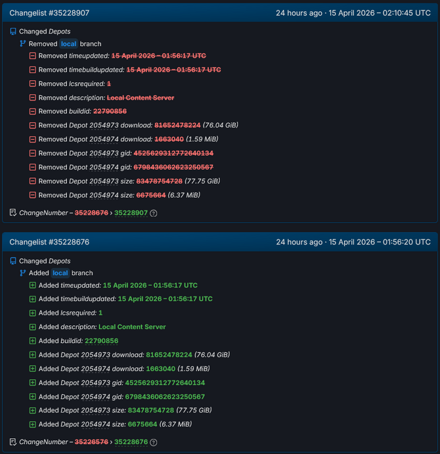This screenshot has width=440, height=454.
Task: Click the green plus icon for Added buildid
Action: 33,341
